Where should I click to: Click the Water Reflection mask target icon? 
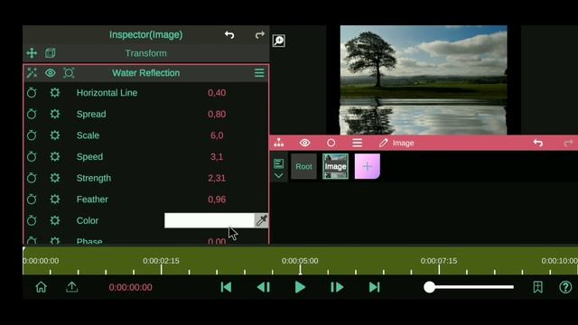click(x=69, y=73)
